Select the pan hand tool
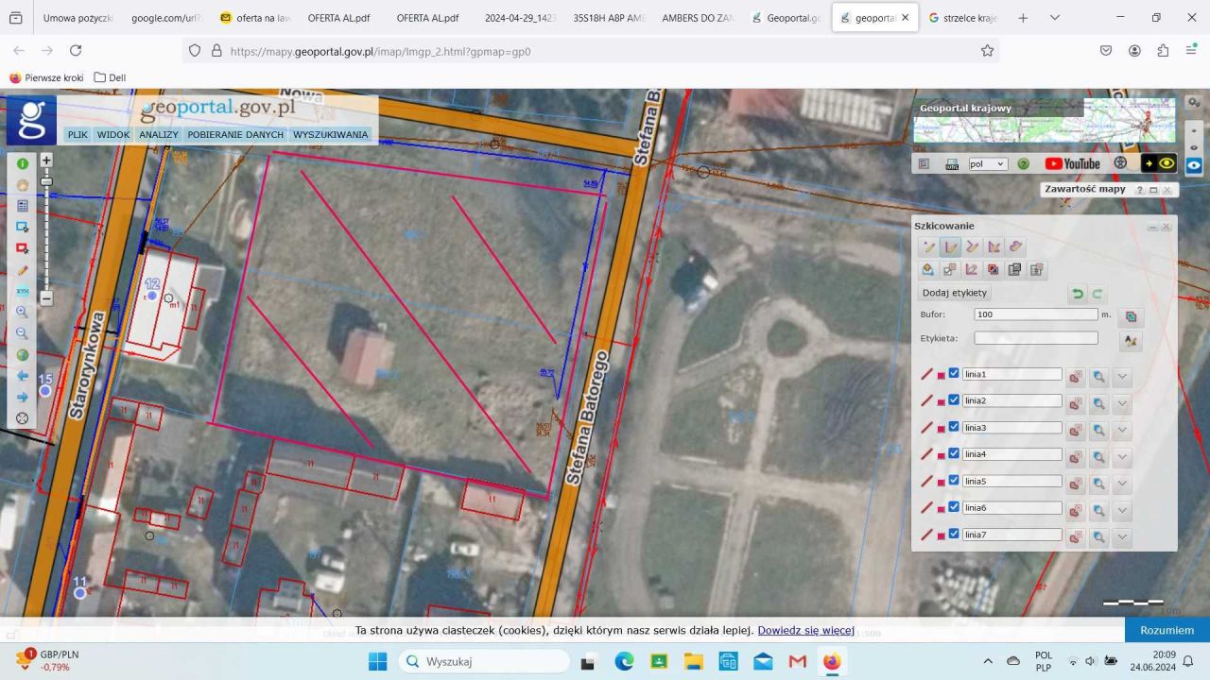The image size is (1210, 680). (23, 184)
